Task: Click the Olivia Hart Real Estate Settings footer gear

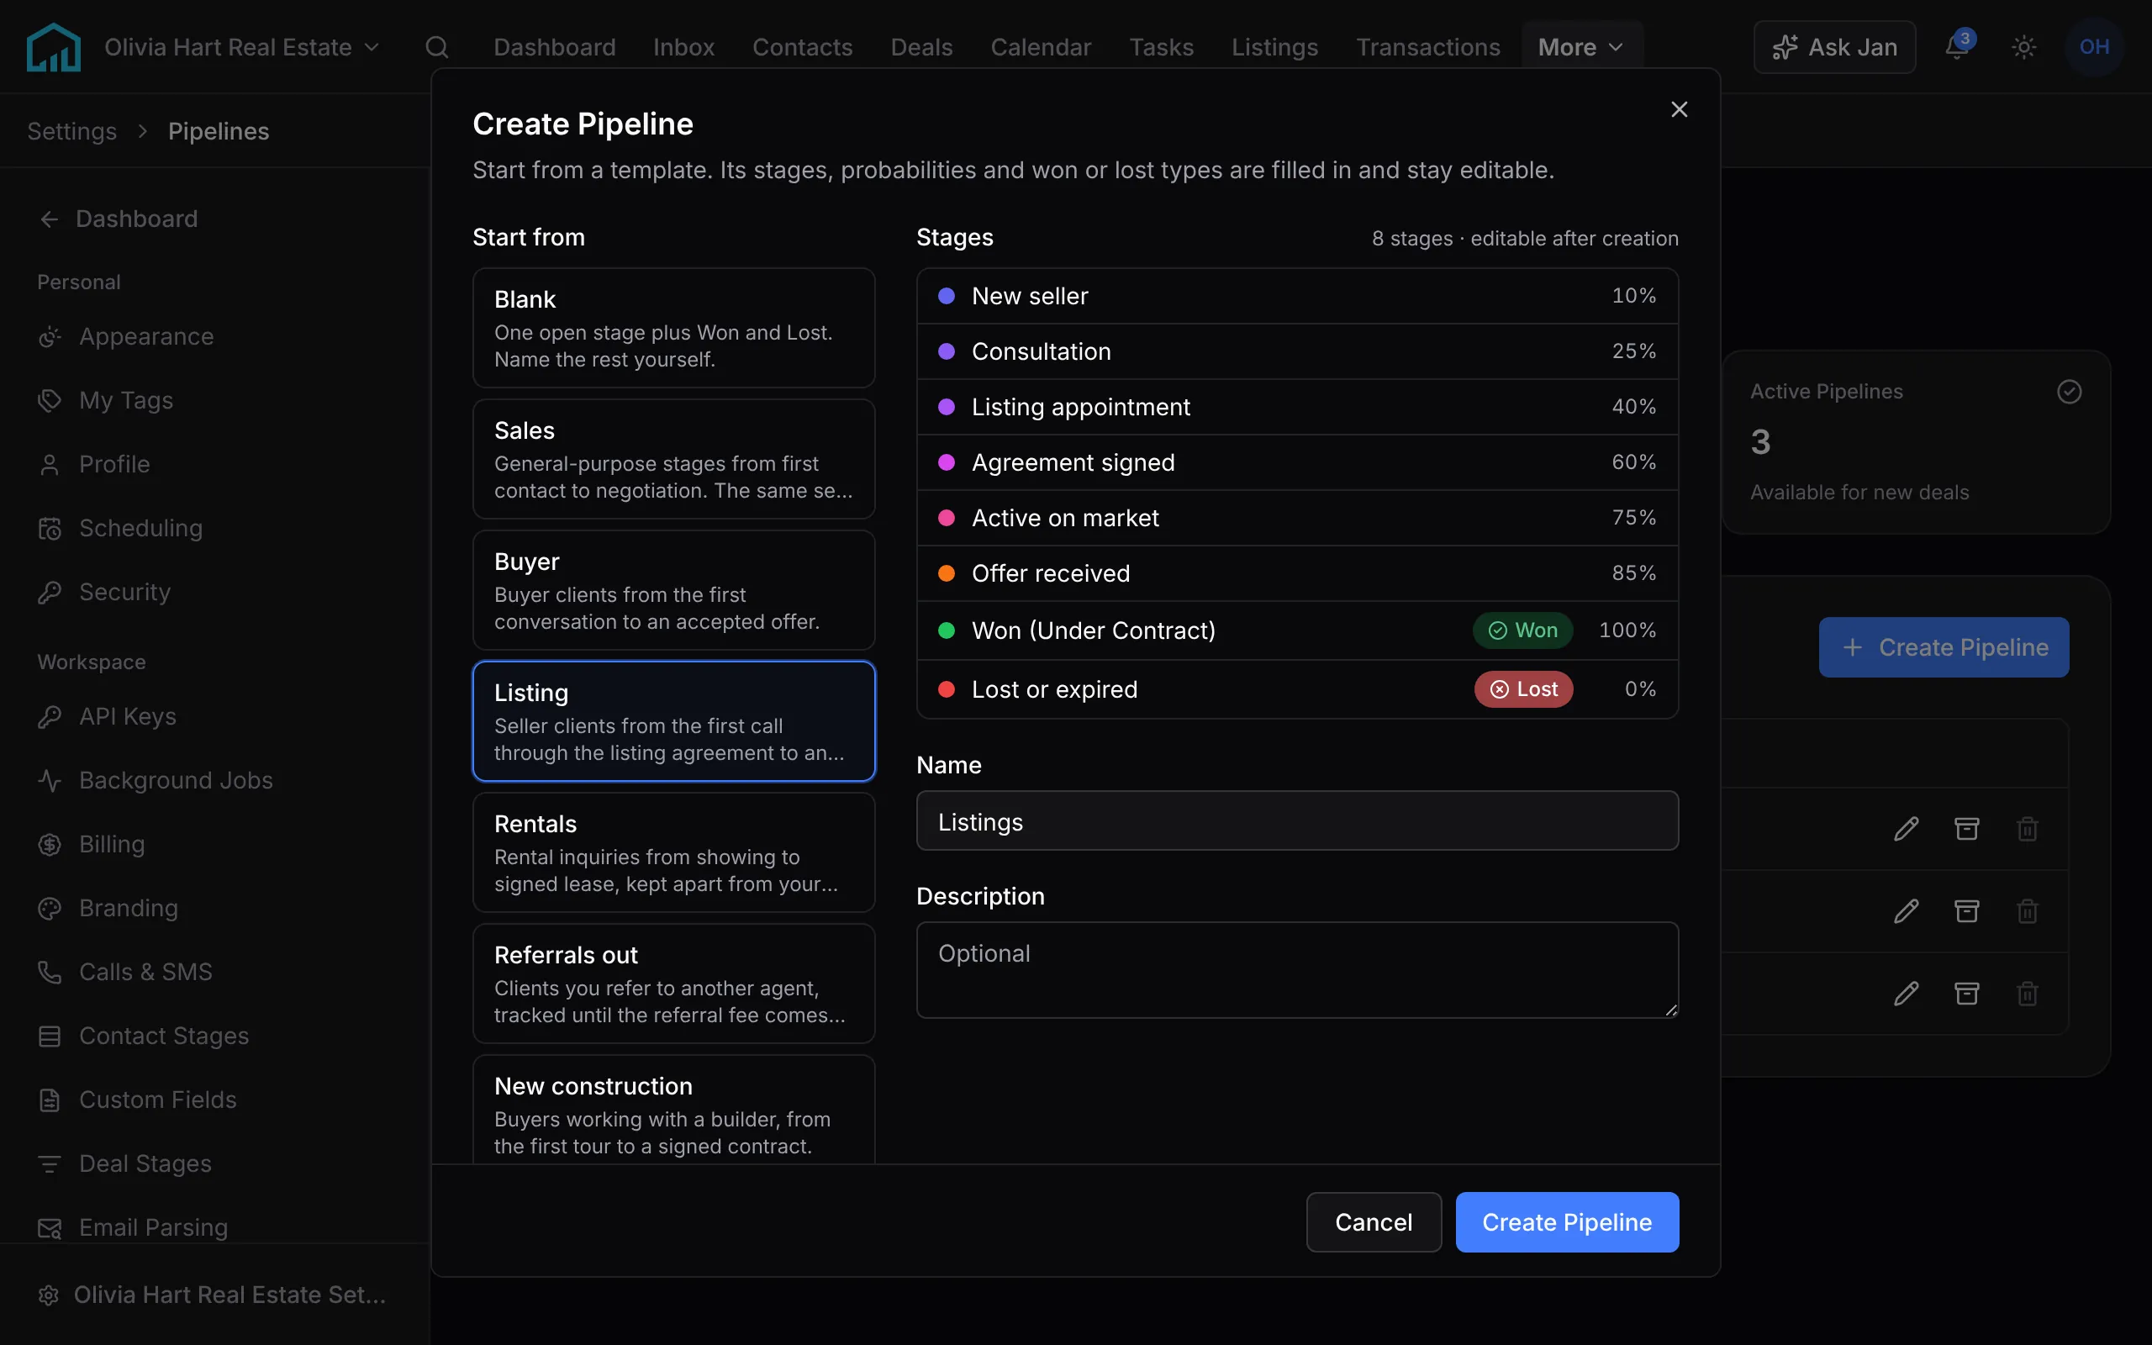Action: [49, 1295]
